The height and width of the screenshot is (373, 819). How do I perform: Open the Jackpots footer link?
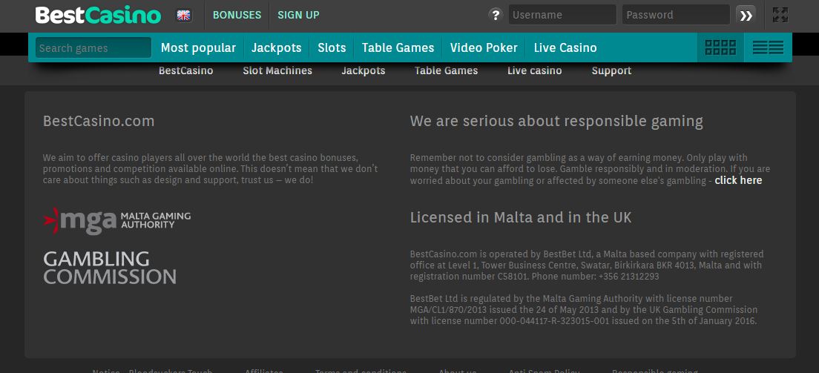coord(364,70)
